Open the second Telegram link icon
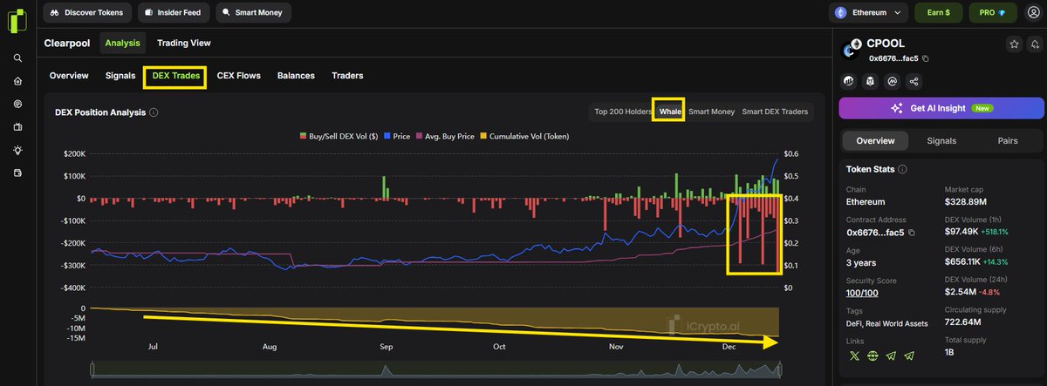This screenshot has width=1047, height=386. pyautogui.click(x=910, y=356)
